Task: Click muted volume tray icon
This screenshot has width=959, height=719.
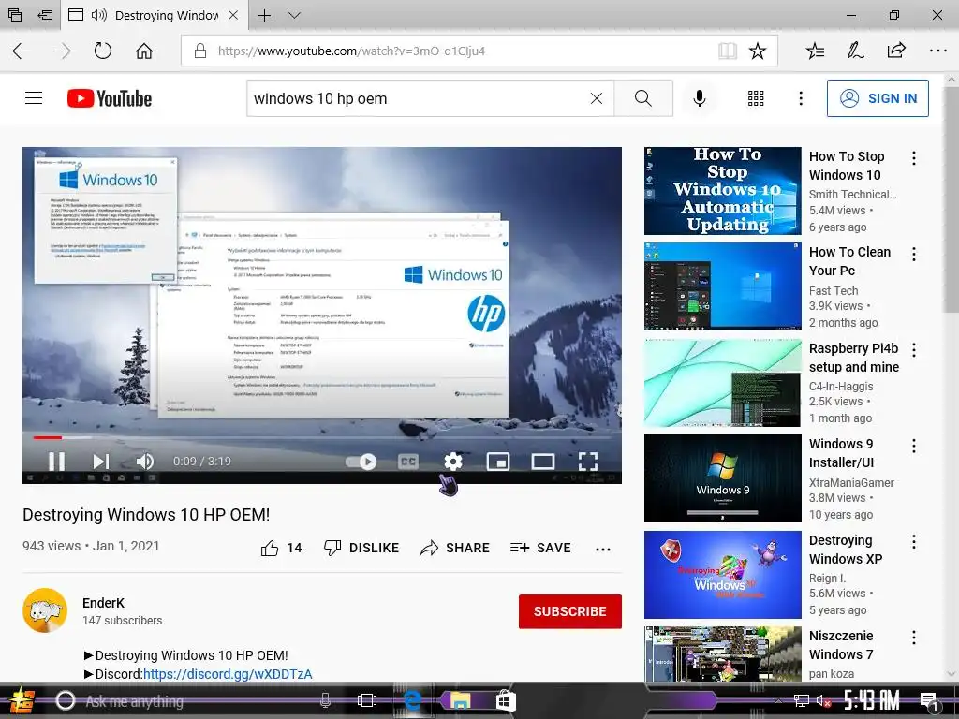Action: [823, 700]
